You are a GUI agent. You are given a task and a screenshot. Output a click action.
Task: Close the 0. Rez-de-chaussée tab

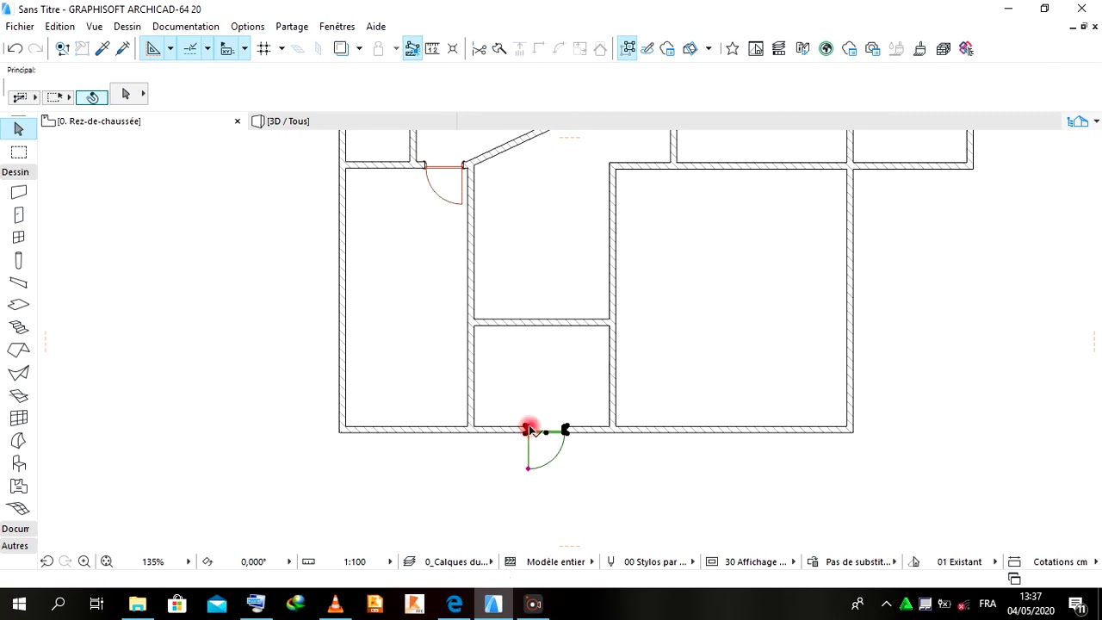[238, 121]
